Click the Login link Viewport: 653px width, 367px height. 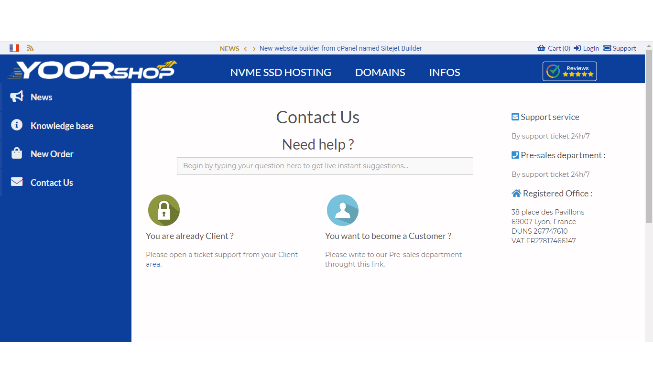pos(591,48)
